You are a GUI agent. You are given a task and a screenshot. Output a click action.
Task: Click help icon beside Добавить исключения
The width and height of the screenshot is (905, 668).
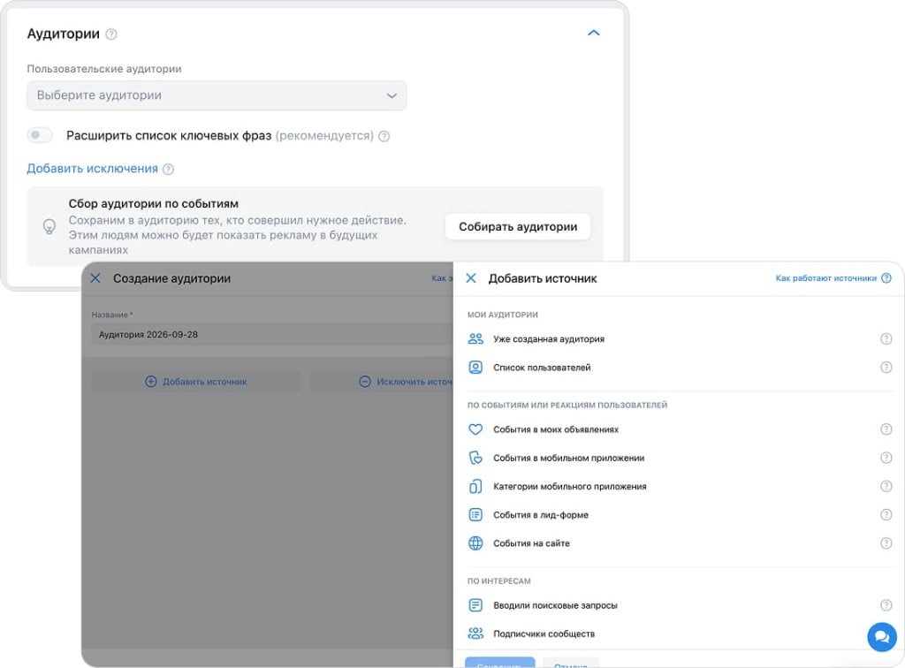tap(168, 169)
